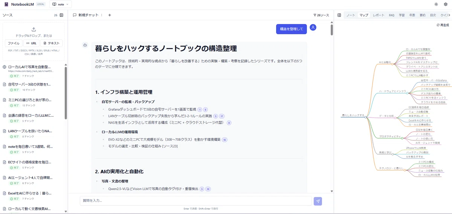This screenshot has height=214, width=452.
Task: Click the NotebookLM book logo icon
Action: [6, 5]
